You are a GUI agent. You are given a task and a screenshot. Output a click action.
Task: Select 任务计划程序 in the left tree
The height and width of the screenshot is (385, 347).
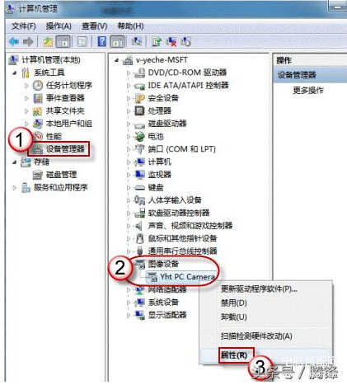click(69, 85)
